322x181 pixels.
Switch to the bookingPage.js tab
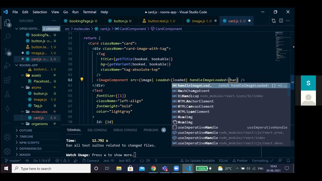81,21
